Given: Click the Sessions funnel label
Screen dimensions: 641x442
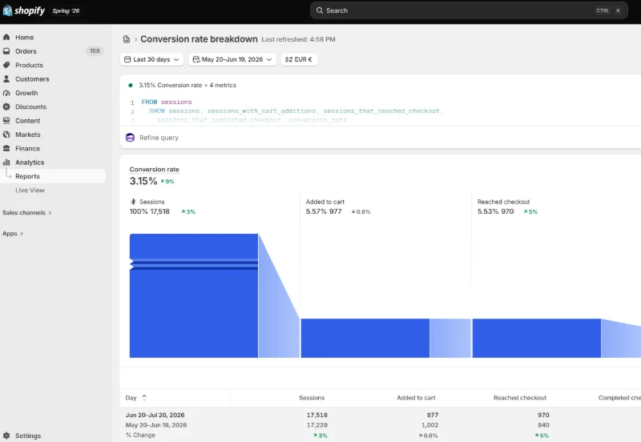Looking at the screenshot, I should [151, 202].
